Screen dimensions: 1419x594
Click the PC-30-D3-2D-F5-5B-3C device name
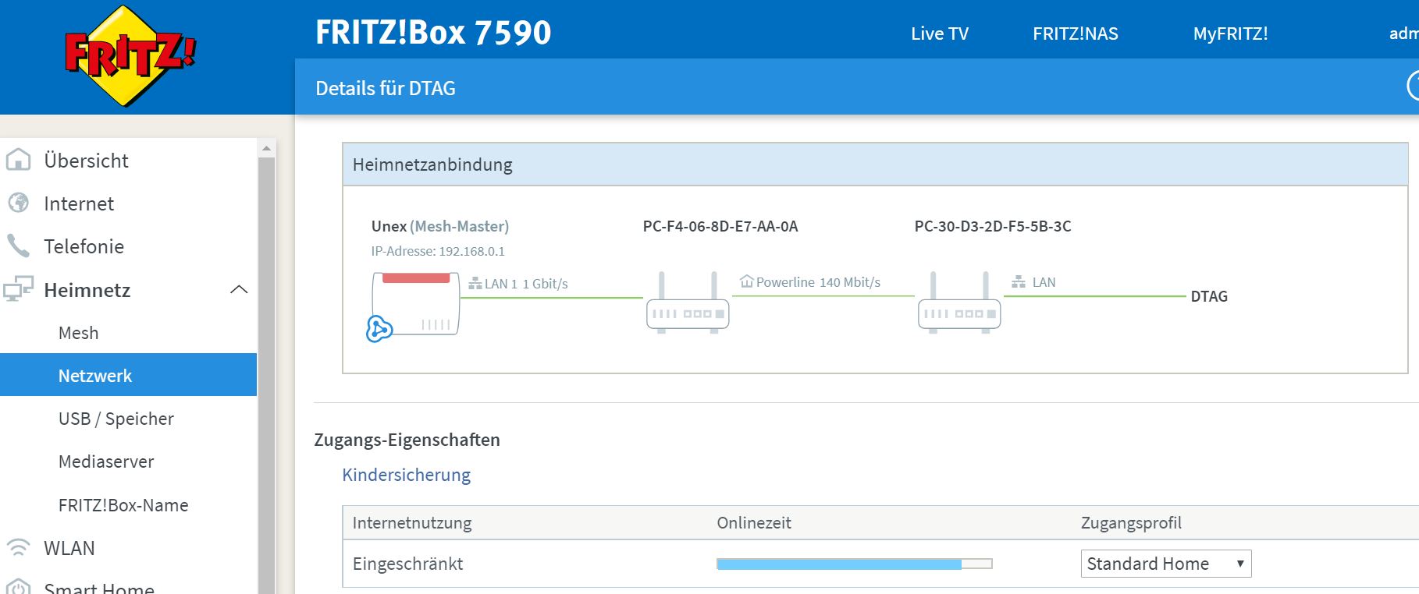tap(993, 226)
